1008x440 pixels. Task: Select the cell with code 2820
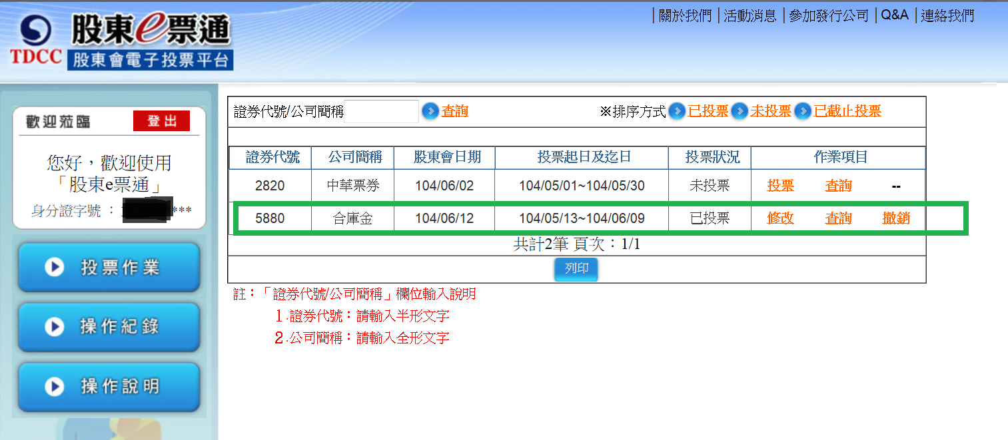[x=270, y=186]
